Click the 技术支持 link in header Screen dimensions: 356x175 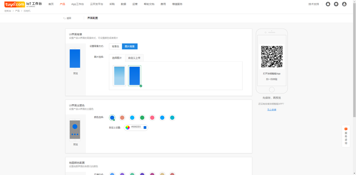coord(314,4)
